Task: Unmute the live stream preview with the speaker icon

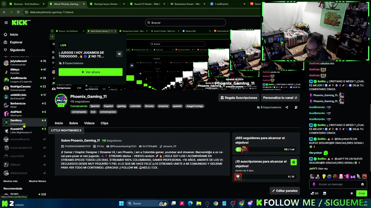Action: click(119, 54)
